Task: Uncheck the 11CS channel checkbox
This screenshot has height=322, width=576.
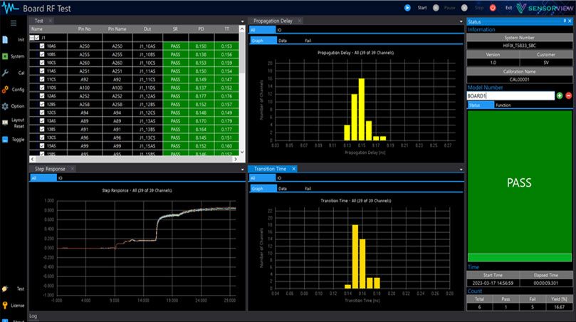Action: [x=42, y=79]
